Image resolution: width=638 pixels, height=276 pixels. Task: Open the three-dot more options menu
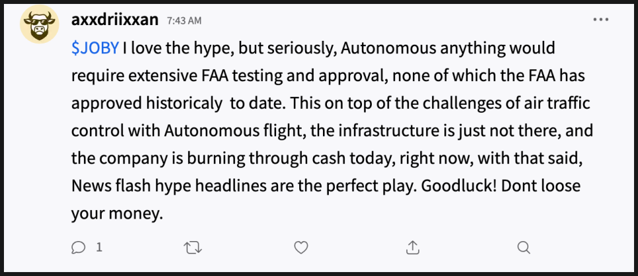600,20
